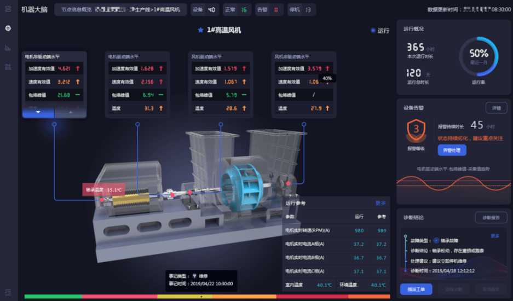513x301 pixels.
Task: Click the orange alarm level shield icon
Action: [x=416, y=129]
